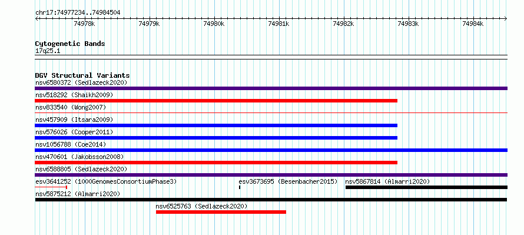Open the esv3641252 (1000GenomesConsortiumPhase3) label
Image resolution: width=524 pixels, height=235 pixels.
pos(106,181)
